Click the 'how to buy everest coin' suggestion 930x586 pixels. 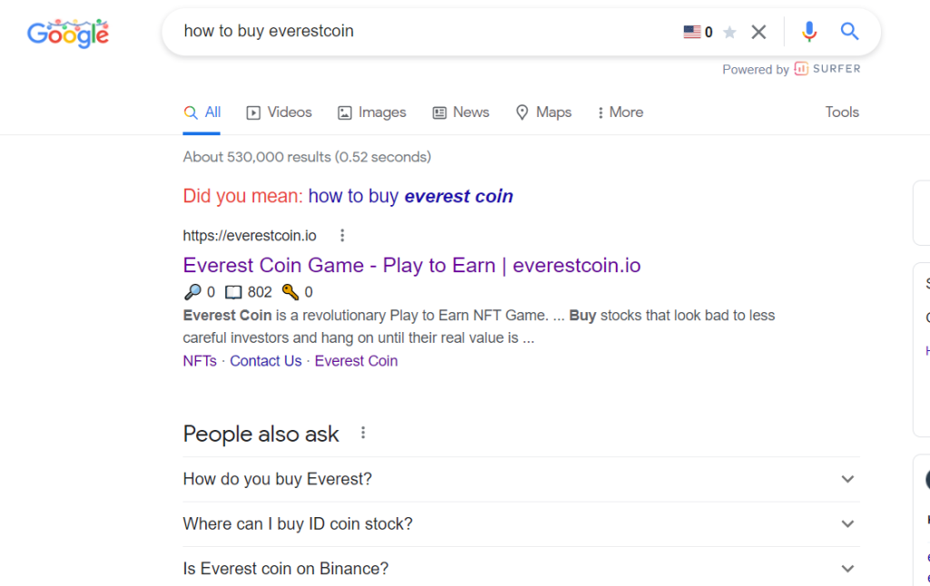tap(411, 196)
